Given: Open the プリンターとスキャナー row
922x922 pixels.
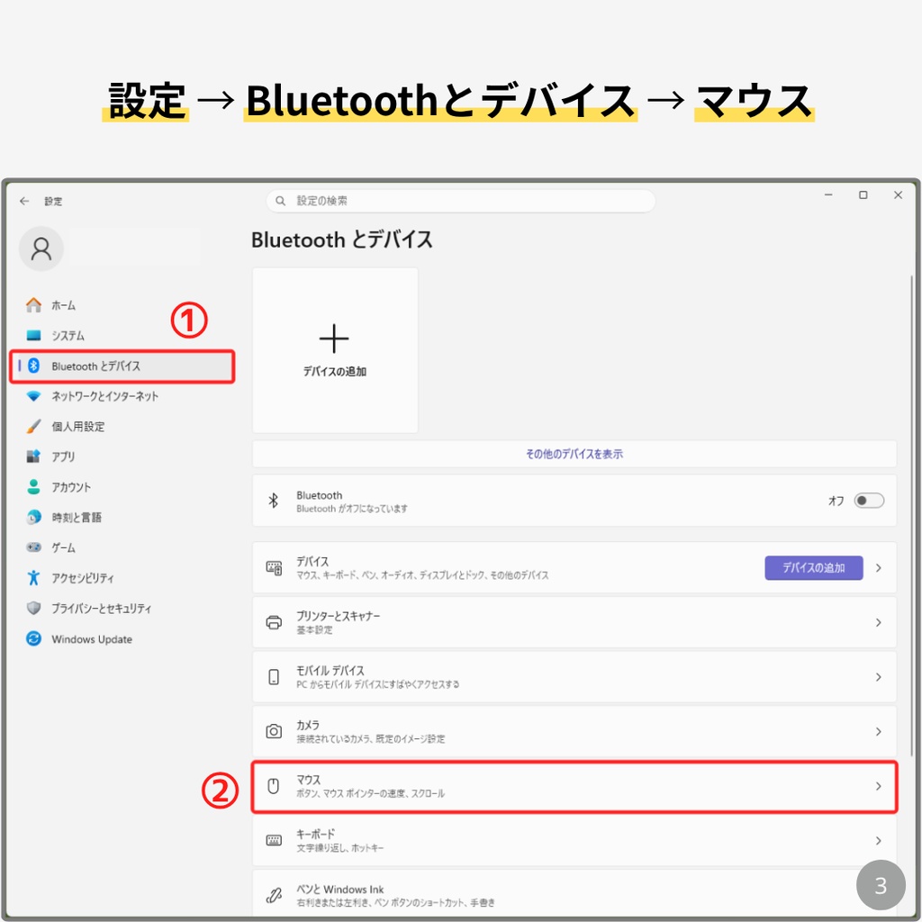Looking at the screenshot, I should pyautogui.click(x=574, y=623).
